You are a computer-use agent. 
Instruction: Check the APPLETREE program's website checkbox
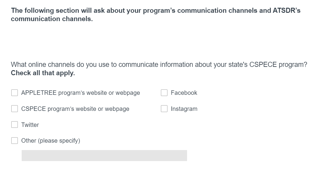pyautogui.click(x=15, y=93)
